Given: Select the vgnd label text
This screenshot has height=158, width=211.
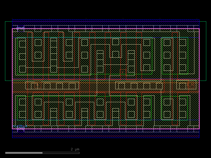Looking at the screenshot, I should (20, 128).
